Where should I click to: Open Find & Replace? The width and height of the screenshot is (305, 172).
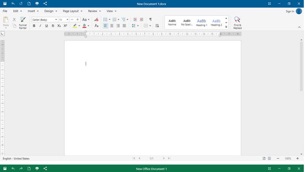coord(237,23)
